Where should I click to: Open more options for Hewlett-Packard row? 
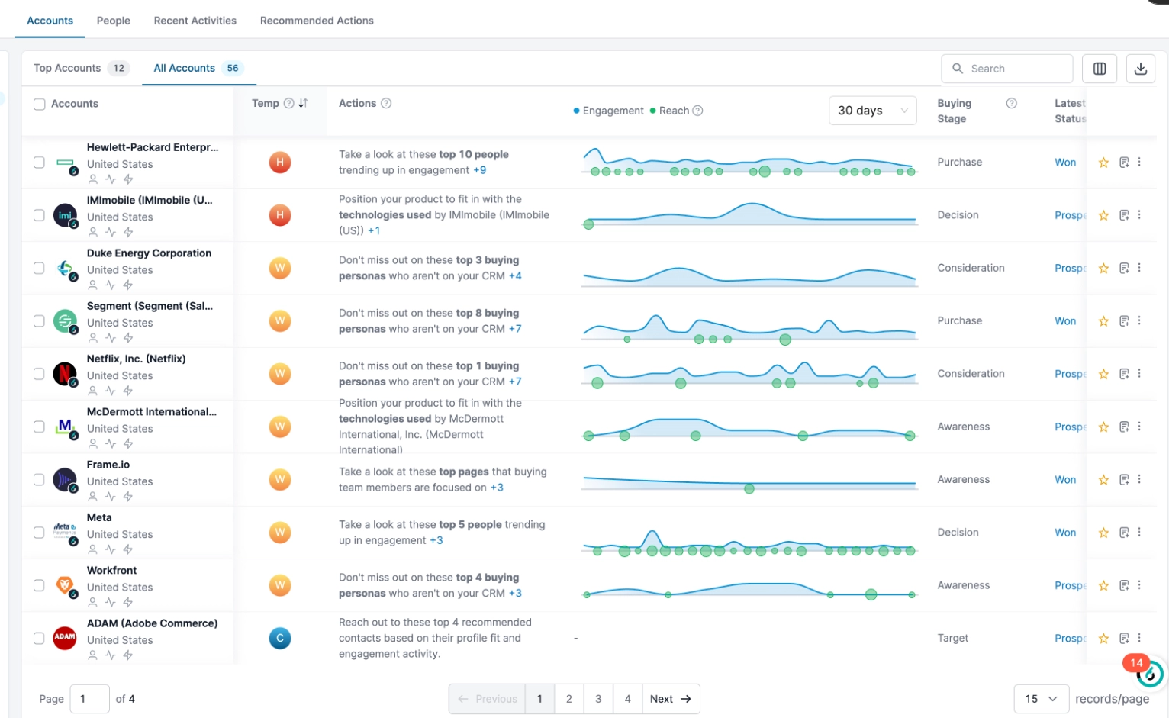click(x=1139, y=162)
